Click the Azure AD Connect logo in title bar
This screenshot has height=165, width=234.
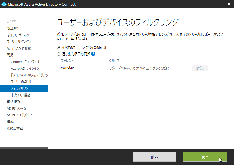[x=4, y=4]
